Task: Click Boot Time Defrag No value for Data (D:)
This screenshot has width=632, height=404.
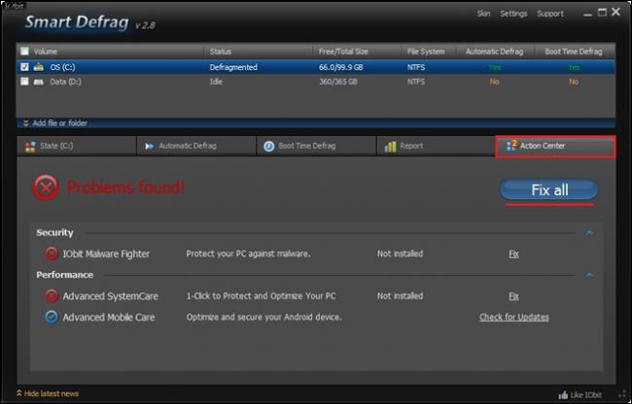Action: click(x=573, y=82)
